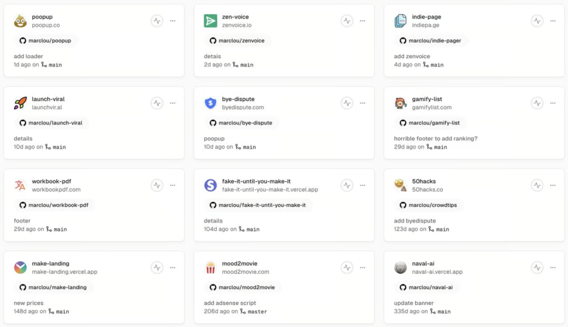The width and height of the screenshot is (568, 327).
Task: Click 'update banner' commit on naval-ai
Action: 414,303
